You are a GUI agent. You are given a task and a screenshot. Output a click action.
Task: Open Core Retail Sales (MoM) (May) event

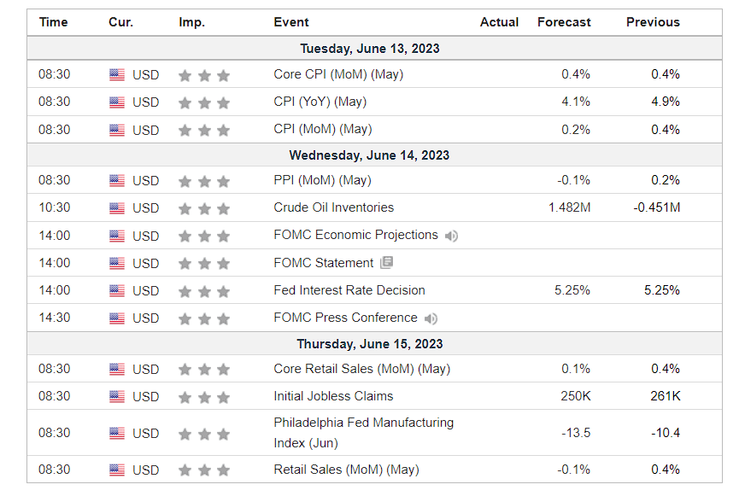(x=362, y=369)
